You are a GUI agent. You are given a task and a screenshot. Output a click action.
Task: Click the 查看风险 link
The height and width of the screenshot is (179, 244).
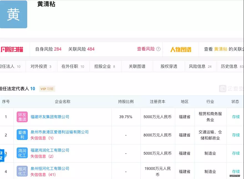[x=146, y=49]
